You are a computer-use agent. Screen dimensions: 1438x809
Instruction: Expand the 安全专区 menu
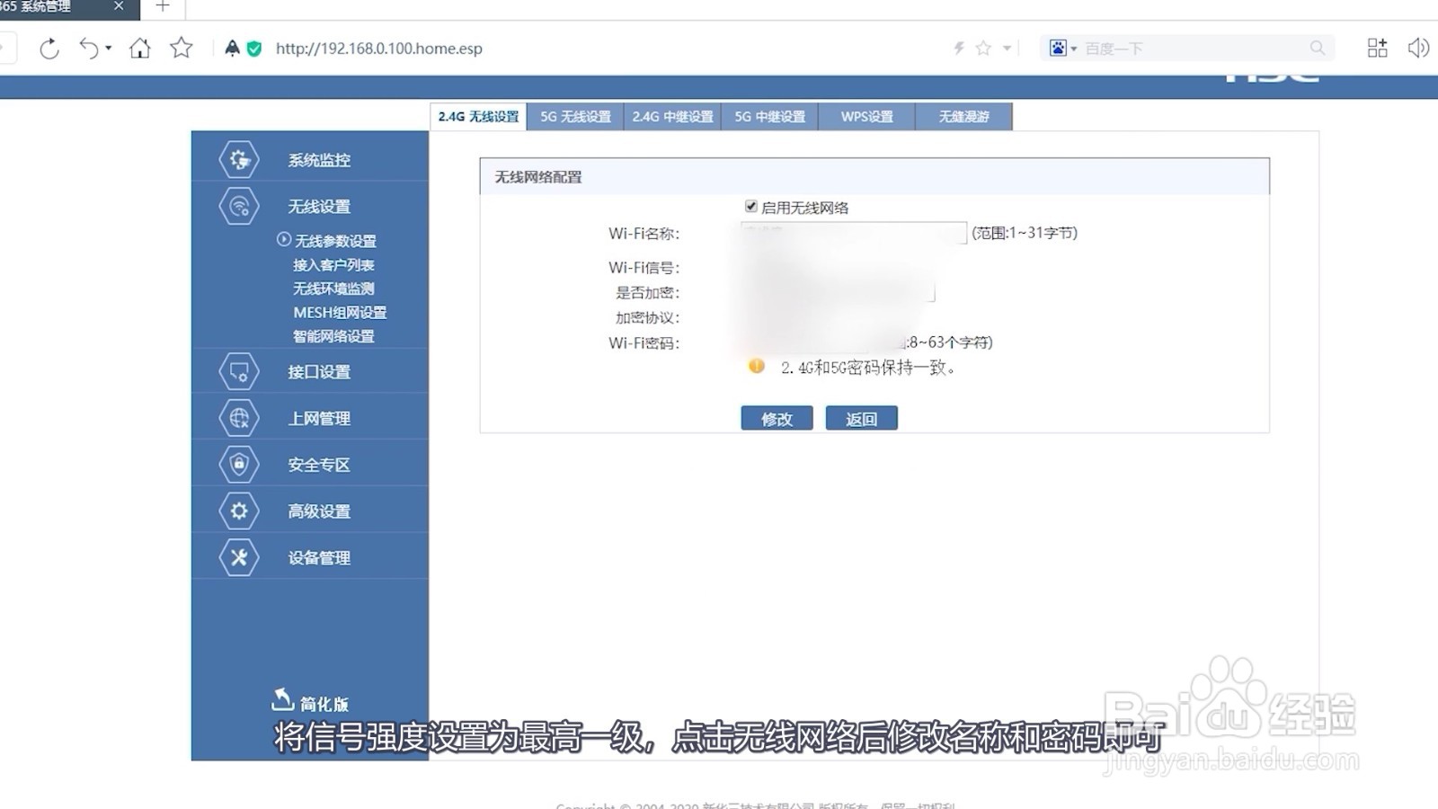(x=319, y=465)
